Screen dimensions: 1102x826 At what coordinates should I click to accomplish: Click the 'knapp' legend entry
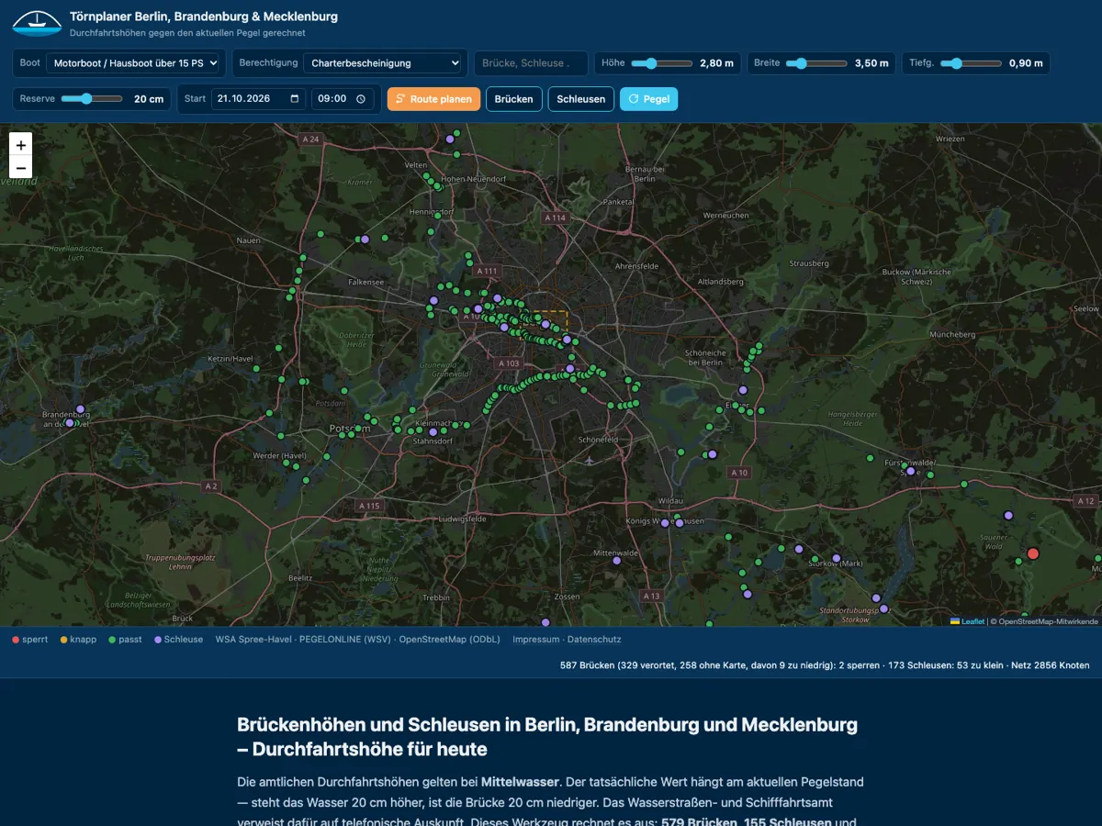(78, 640)
